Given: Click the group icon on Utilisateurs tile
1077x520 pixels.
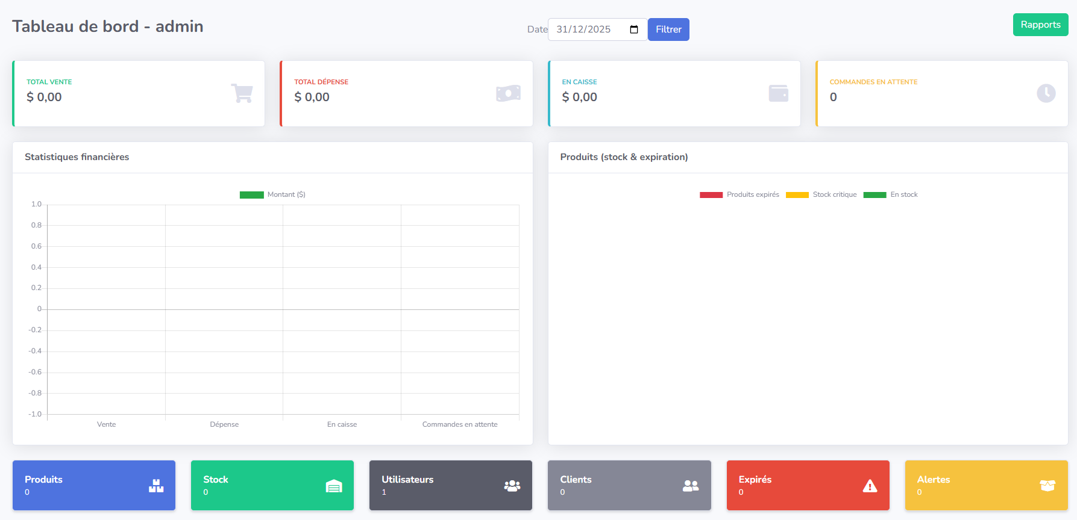Looking at the screenshot, I should click(x=512, y=486).
